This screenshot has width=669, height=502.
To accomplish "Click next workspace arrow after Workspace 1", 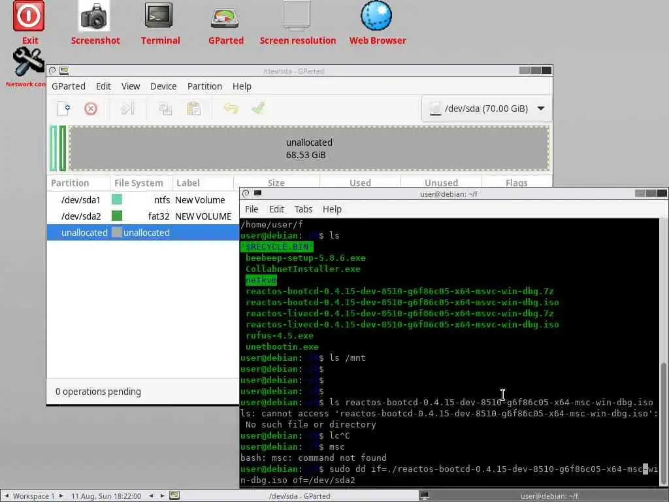I will click(x=61, y=496).
